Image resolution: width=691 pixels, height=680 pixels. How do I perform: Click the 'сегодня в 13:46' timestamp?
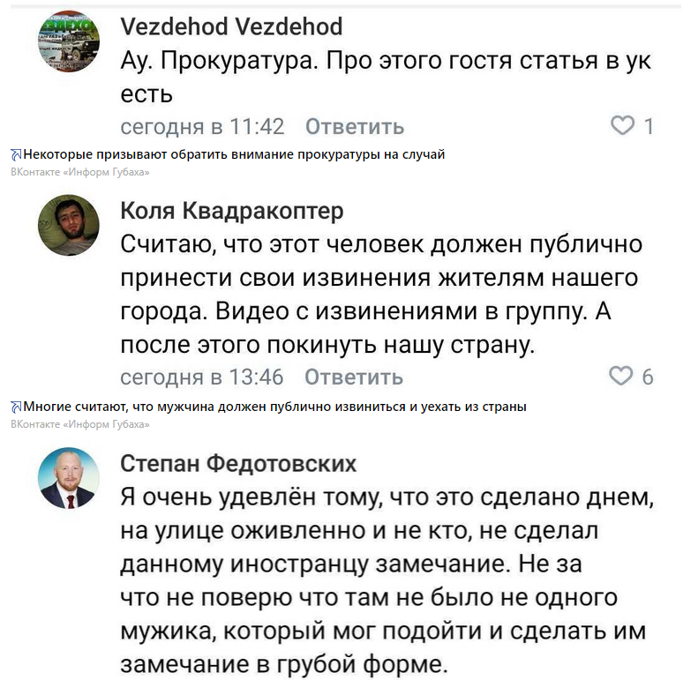pyautogui.click(x=202, y=377)
